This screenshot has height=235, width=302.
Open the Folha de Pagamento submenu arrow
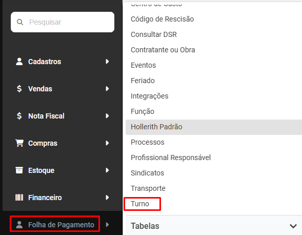pos(107,225)
